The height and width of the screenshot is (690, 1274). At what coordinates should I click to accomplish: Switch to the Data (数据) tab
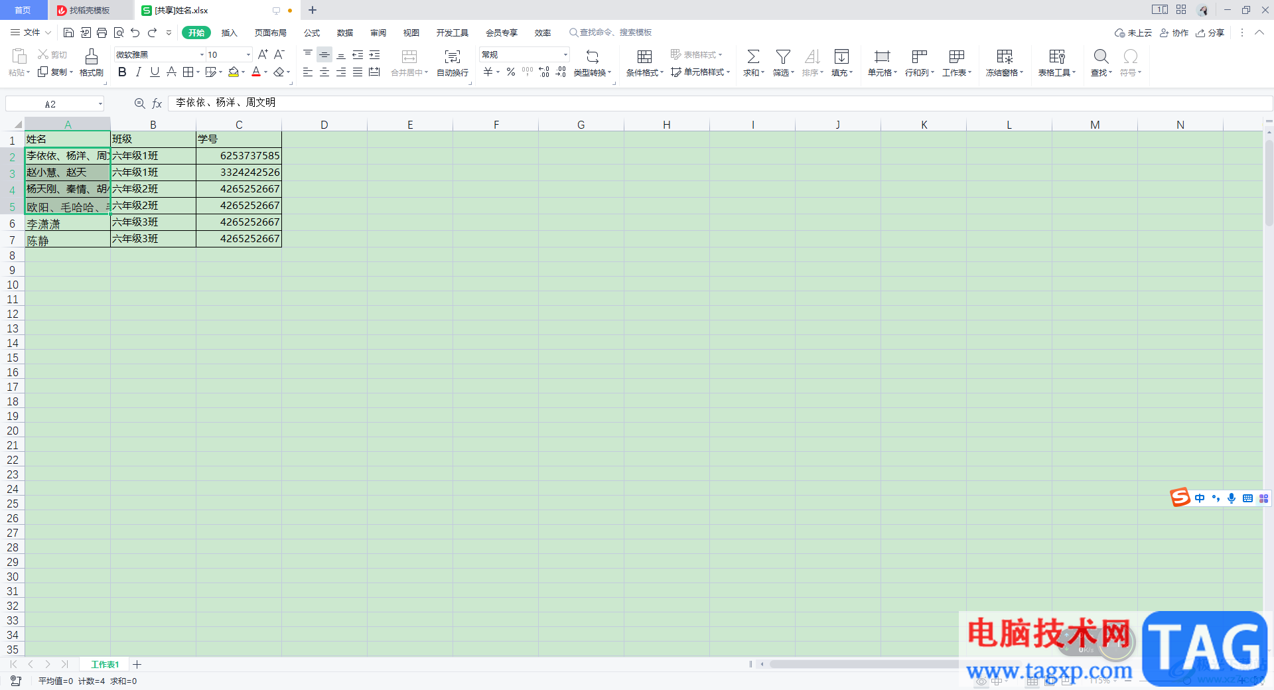(x=345, y=33)
